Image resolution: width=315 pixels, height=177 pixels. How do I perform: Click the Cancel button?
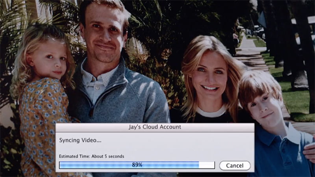click(235, 165)
